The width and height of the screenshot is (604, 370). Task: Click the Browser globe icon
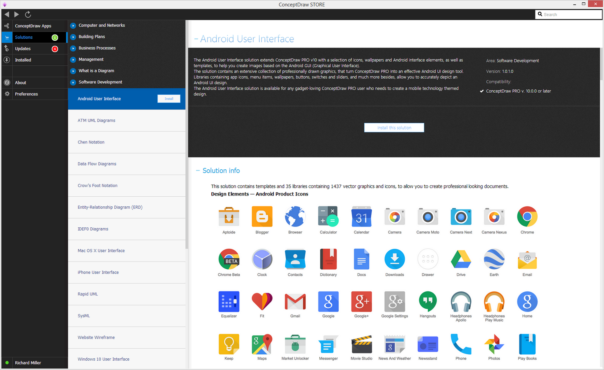click(295, 216)
